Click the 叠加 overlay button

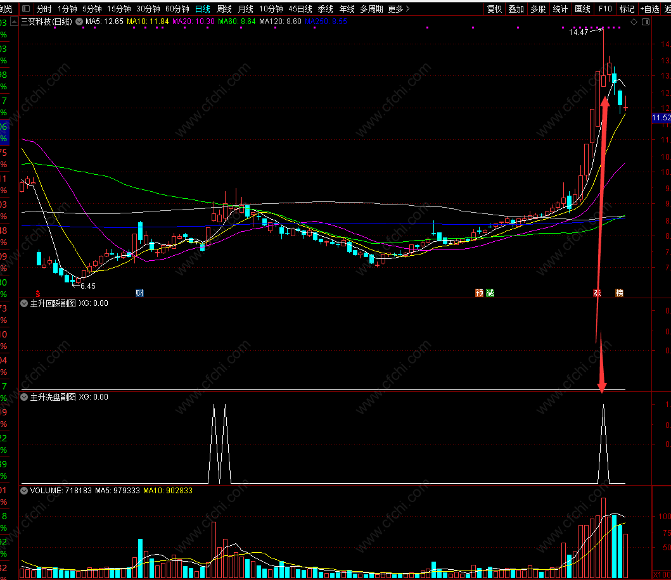516,9
